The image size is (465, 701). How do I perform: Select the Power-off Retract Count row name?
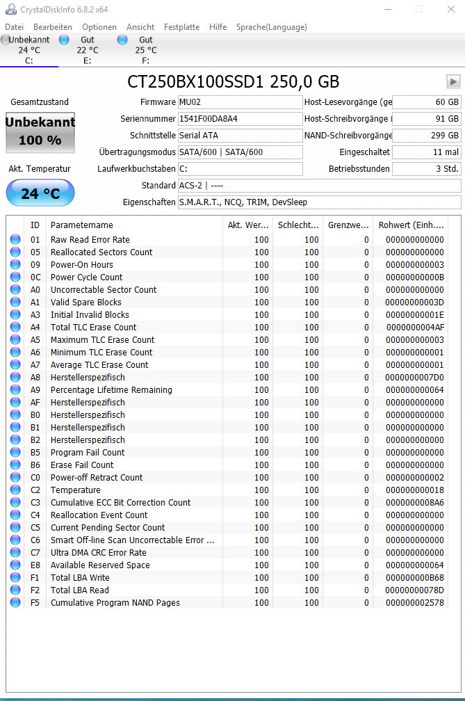click(x=97, y=478)
